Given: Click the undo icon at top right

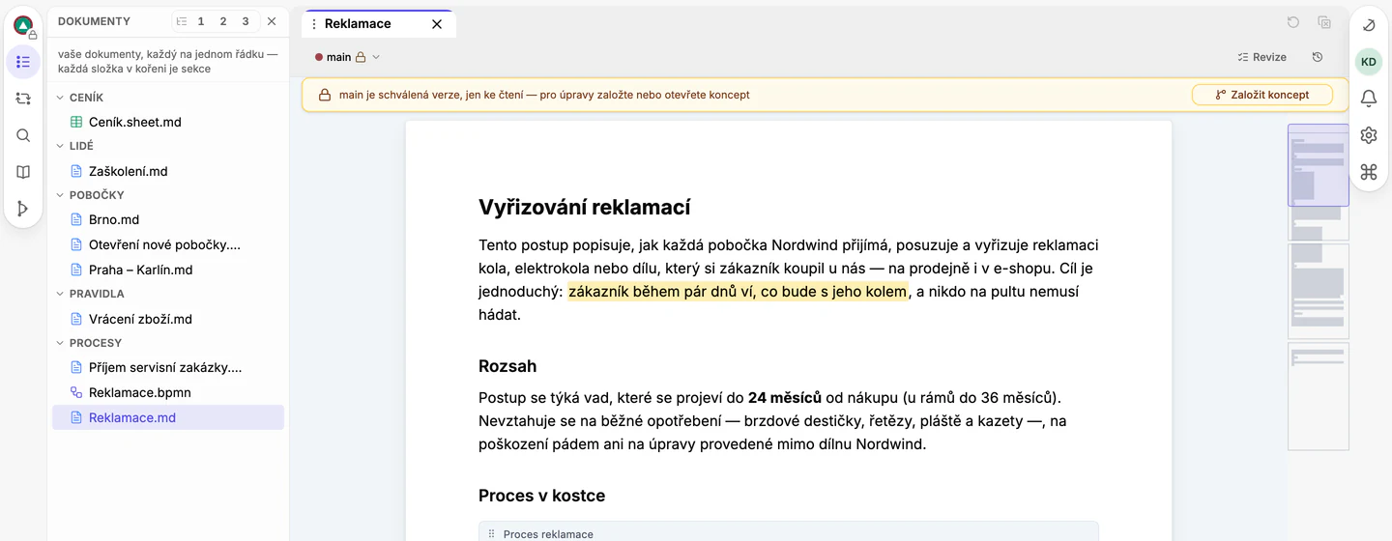Looking at the screenshot, I should coord(1293,22).
